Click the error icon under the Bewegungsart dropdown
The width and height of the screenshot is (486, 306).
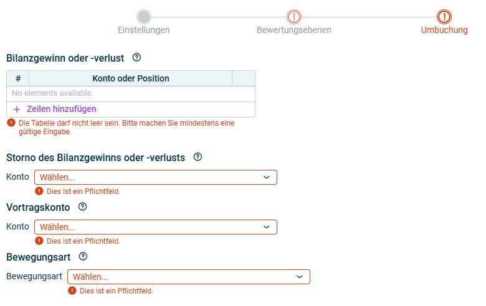72,290
